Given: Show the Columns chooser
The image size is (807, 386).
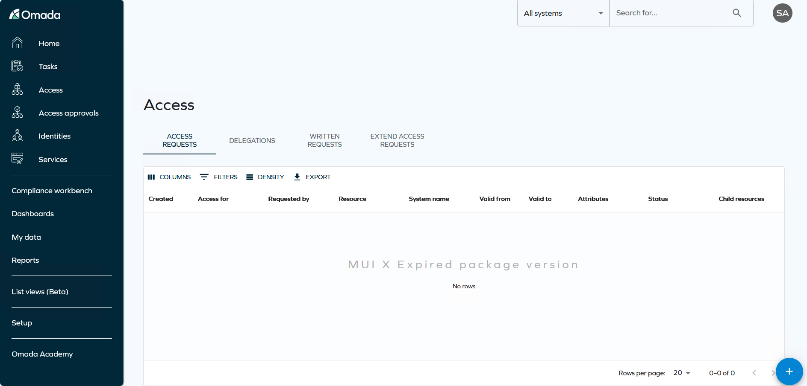Looking at the screenshot, I should pos(169,177).
